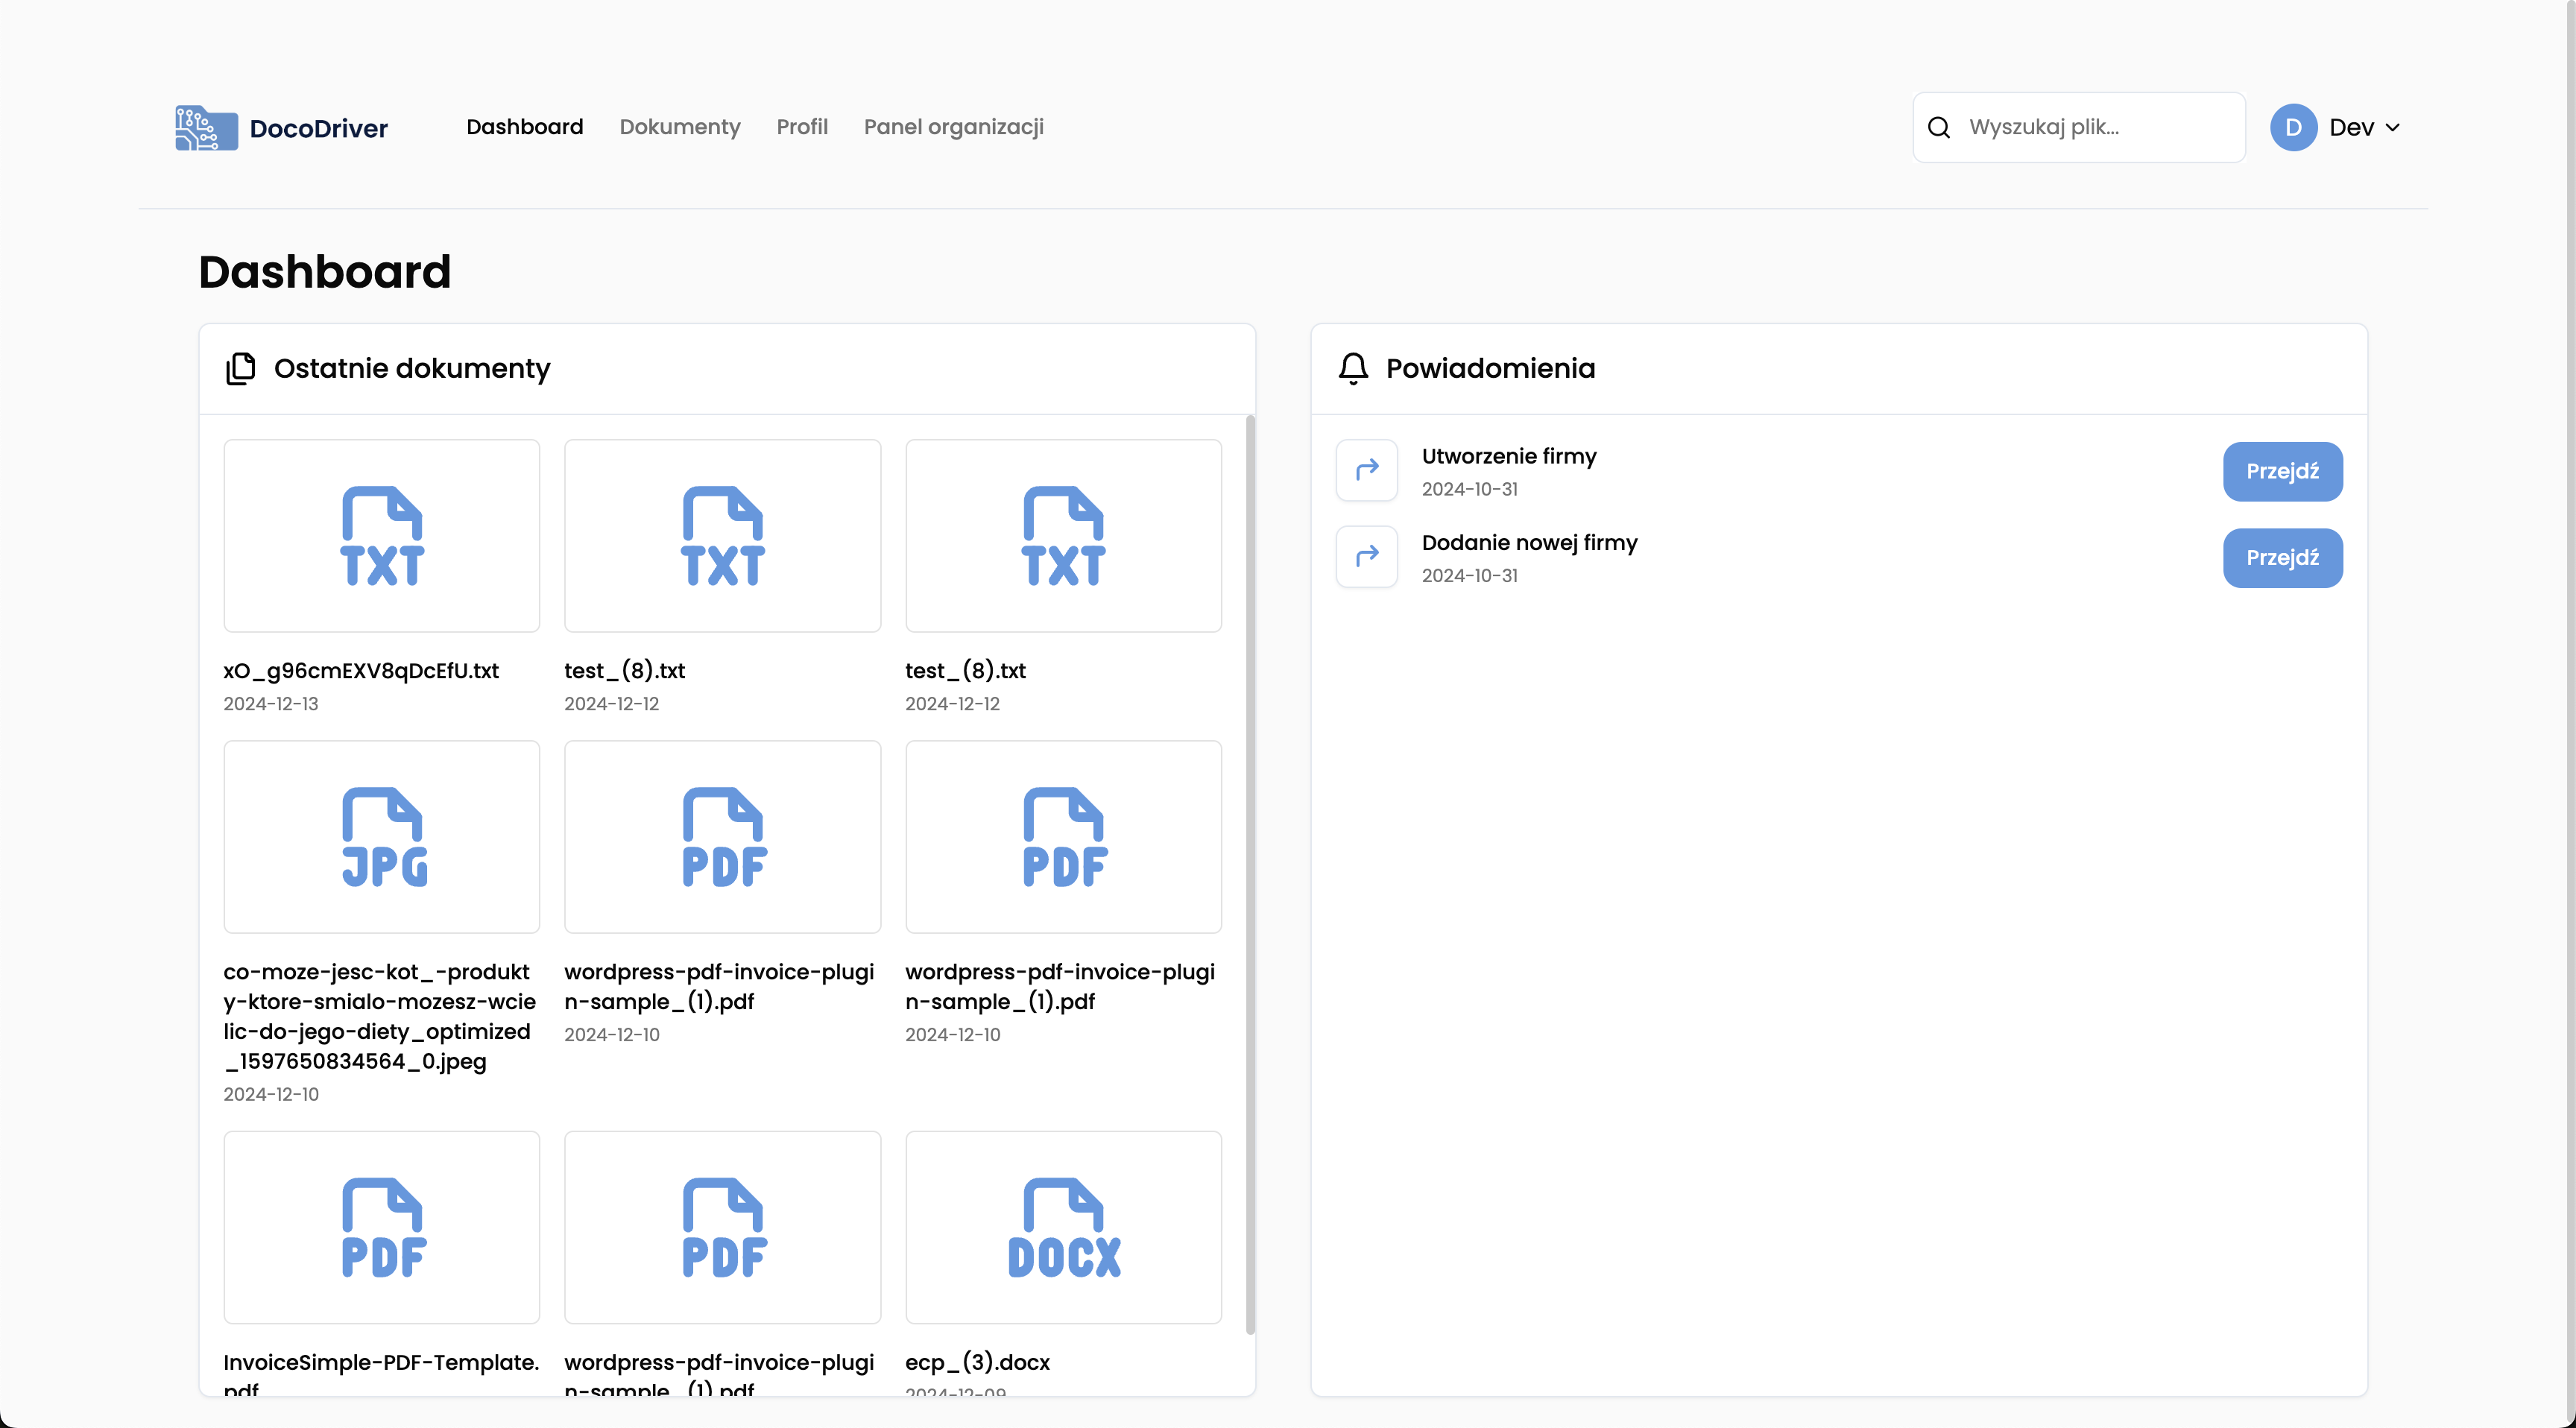This screenshot has height=1428, width=2576.
Task: Switch to Panel organizacji
Action: (x=953, y=127)
